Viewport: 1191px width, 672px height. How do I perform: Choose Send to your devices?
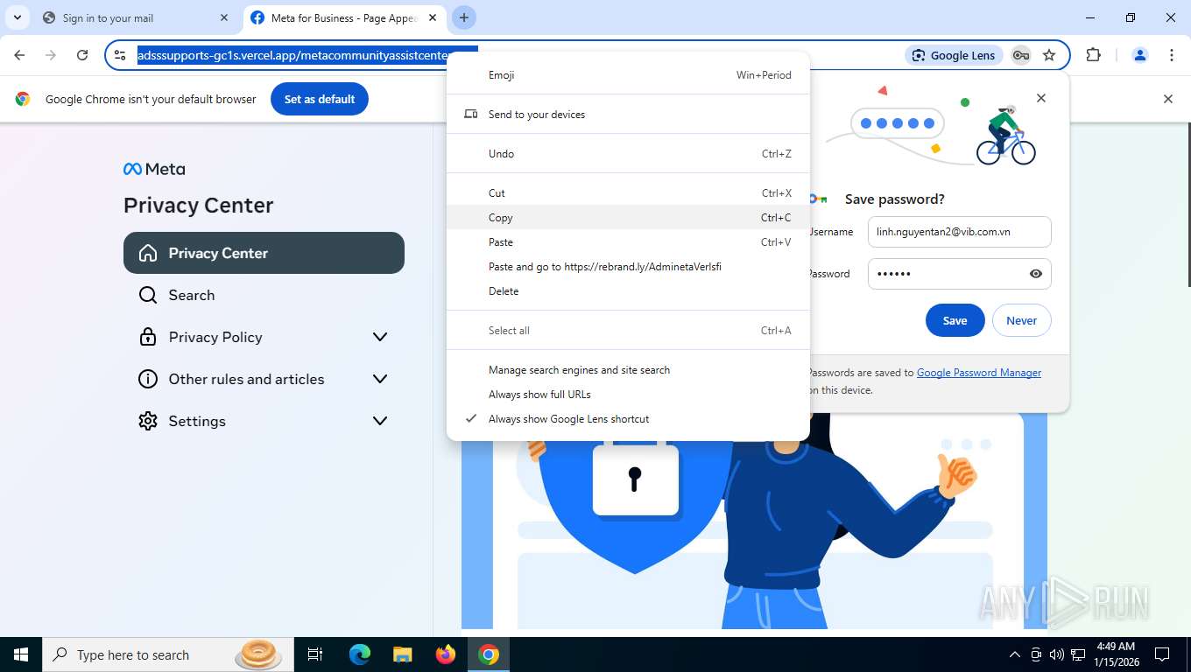pyautogui.click(x=628, y=115)
